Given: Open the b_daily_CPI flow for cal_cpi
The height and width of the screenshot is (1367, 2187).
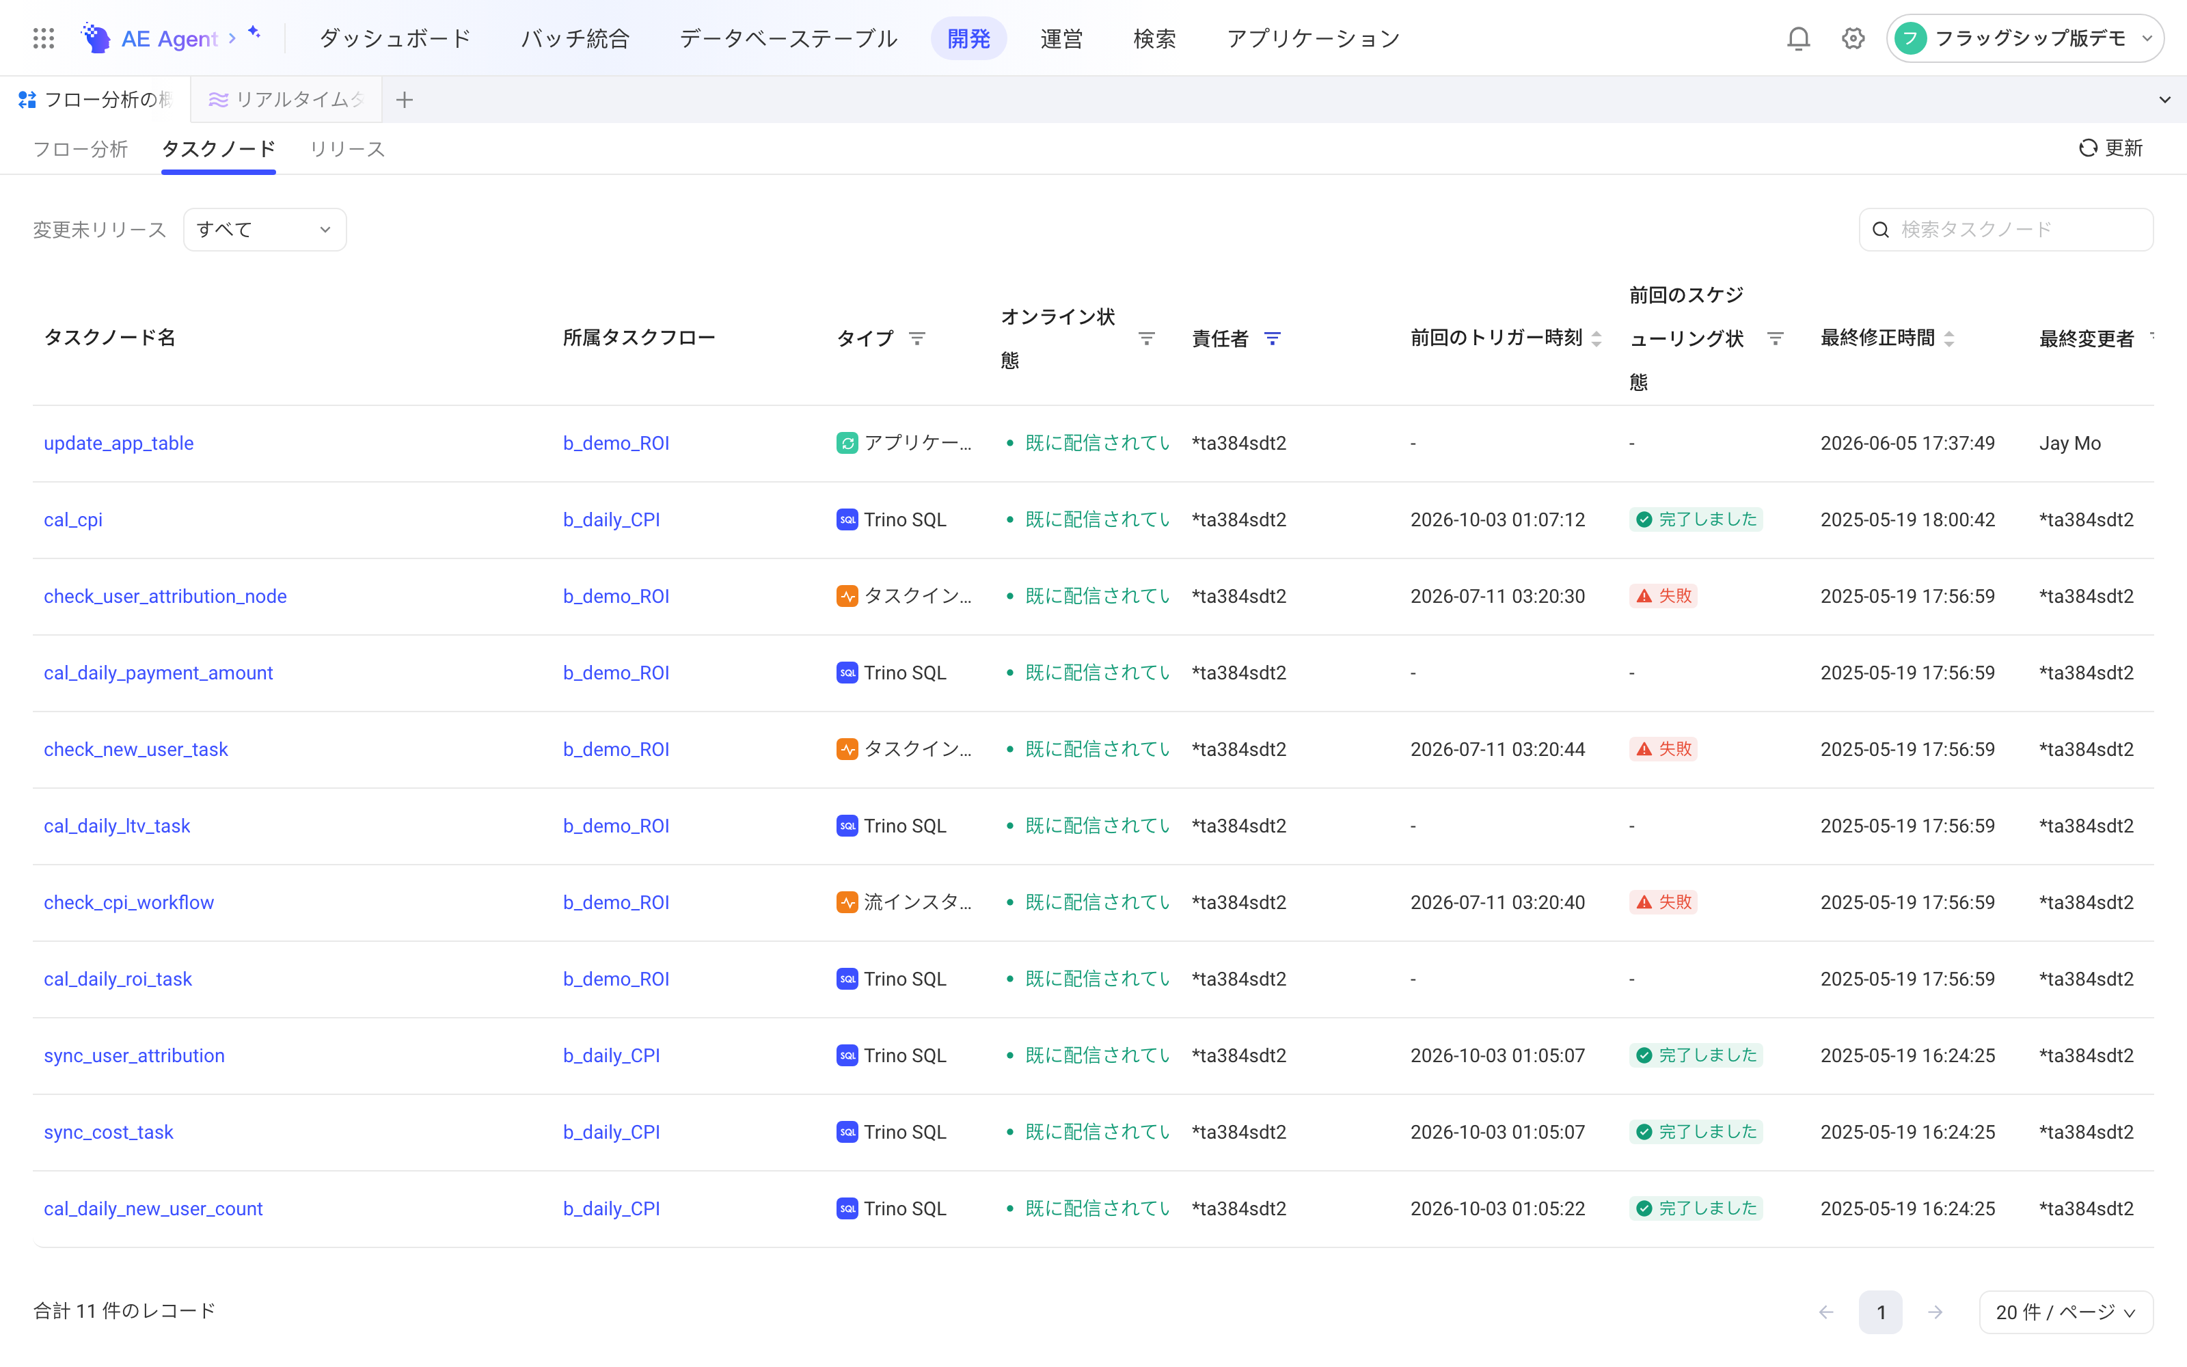Looking at the screenshot, I should click(612, 520).
